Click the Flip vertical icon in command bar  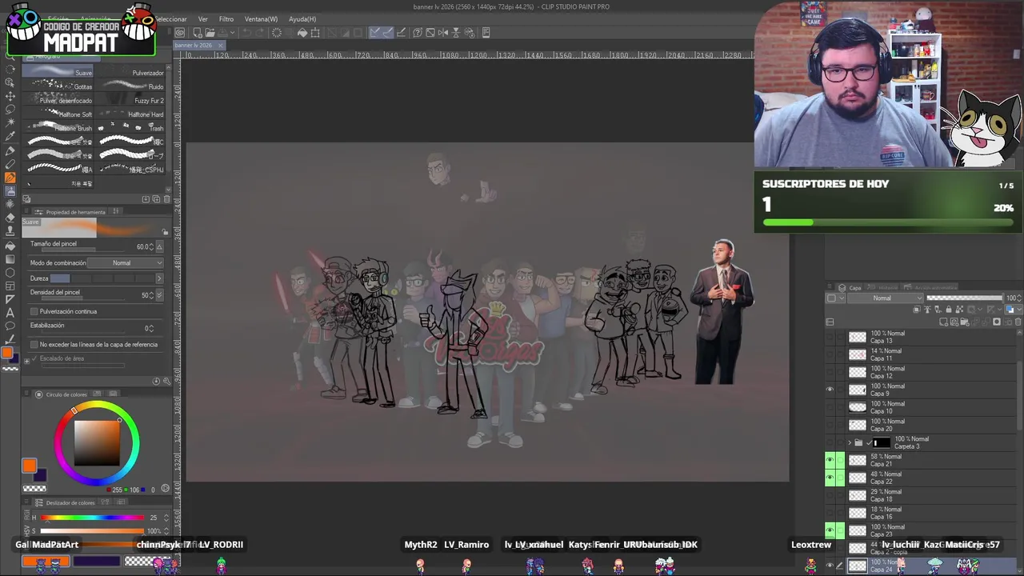click(455, 33)
